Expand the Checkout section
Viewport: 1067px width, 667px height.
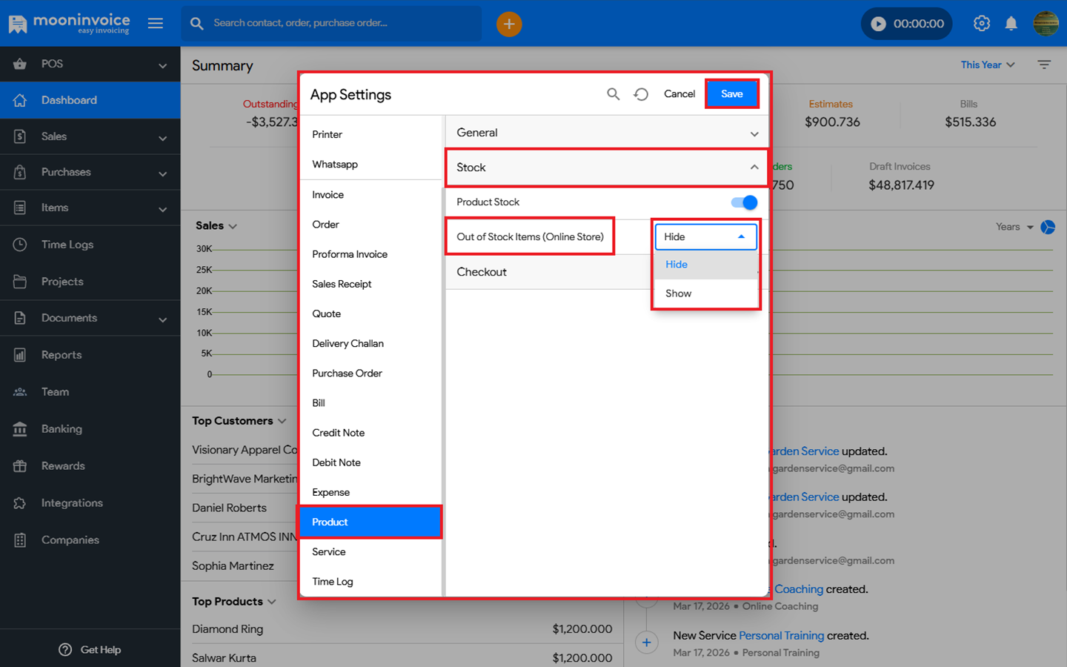tap(548, 272)
